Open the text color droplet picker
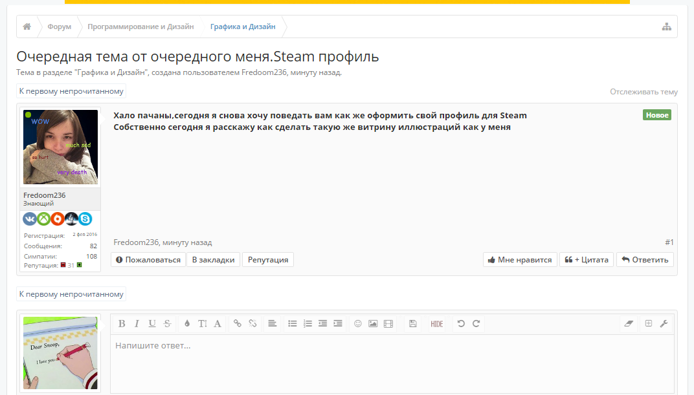694x395 pixels. [x=187, y=324]
